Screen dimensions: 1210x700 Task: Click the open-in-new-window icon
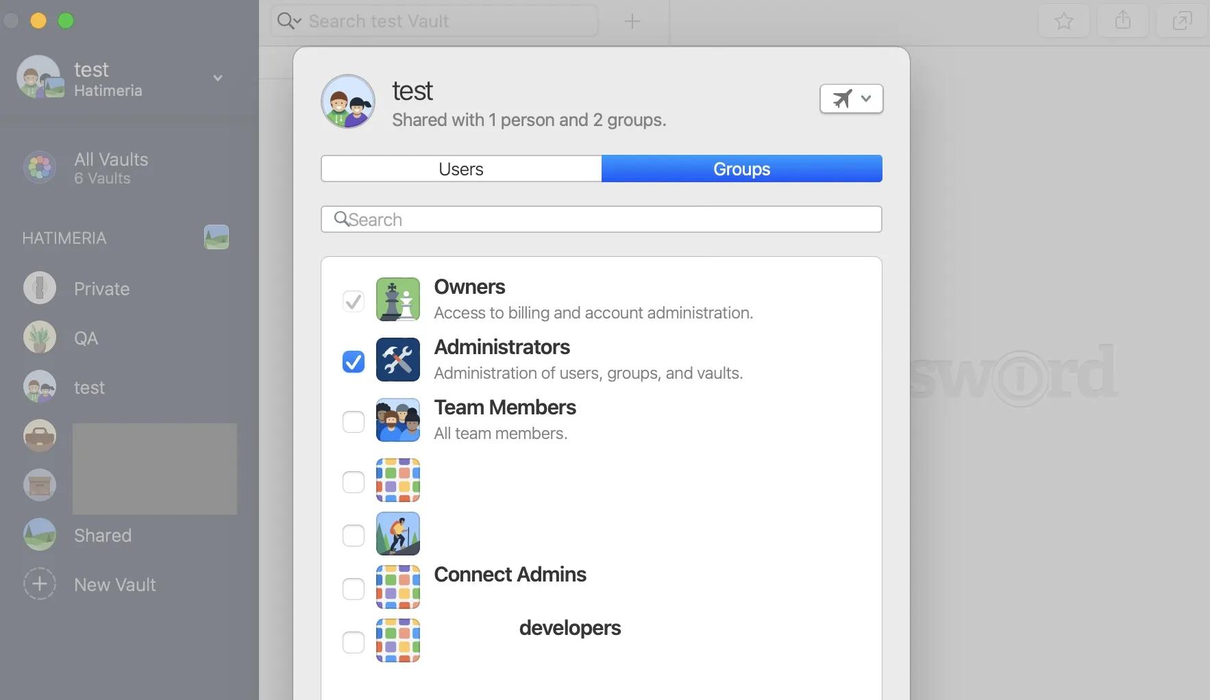pos(1182,21)
